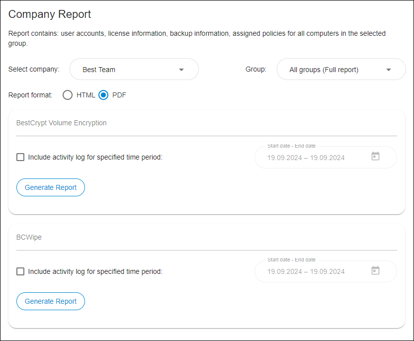Enable activity log checkbox for BestCrypt Volume Encryption
Viewport: 414px width, 341px height.
coord(20,157)
